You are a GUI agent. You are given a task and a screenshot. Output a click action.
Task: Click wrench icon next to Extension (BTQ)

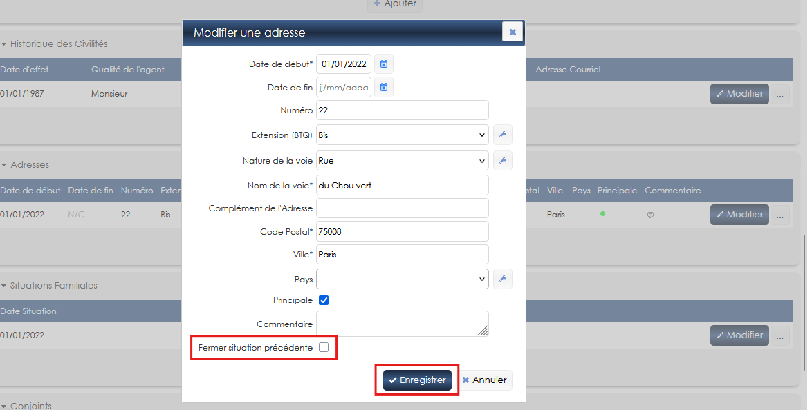(x=503, y=135)
